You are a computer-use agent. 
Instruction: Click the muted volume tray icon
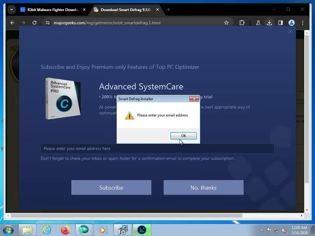click(x=284, y=230)
